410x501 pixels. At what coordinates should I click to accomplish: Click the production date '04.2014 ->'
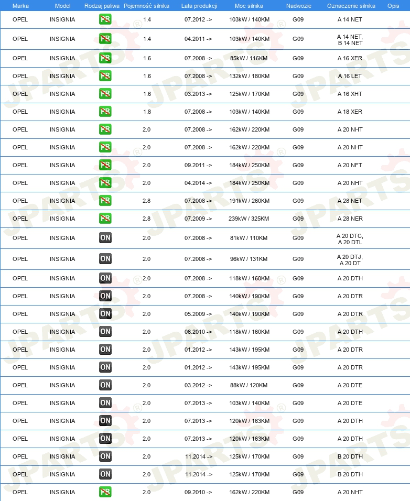[198, 183]
